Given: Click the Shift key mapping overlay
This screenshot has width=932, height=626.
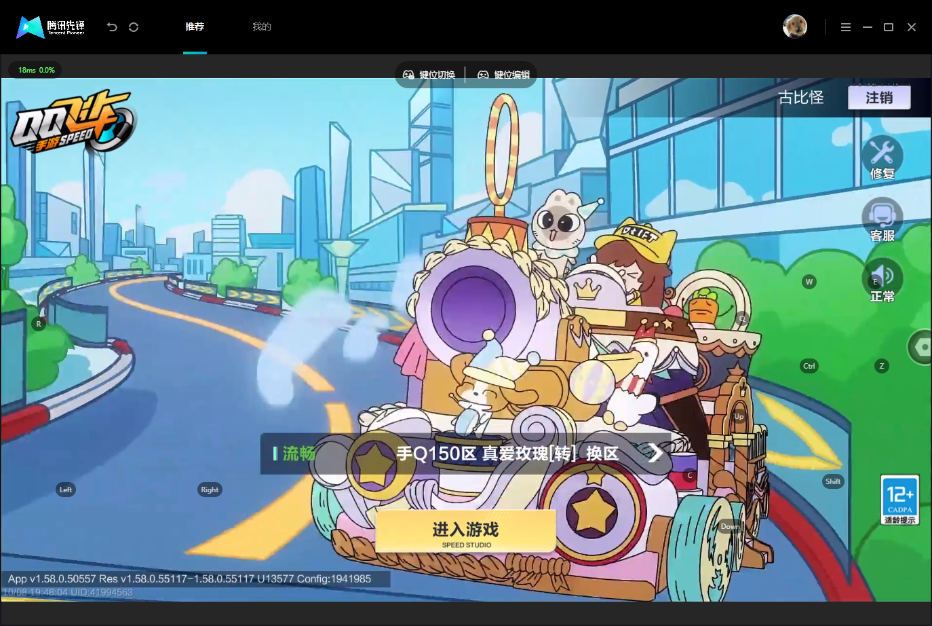Looking at the screenshot, I should pos(833,481).
